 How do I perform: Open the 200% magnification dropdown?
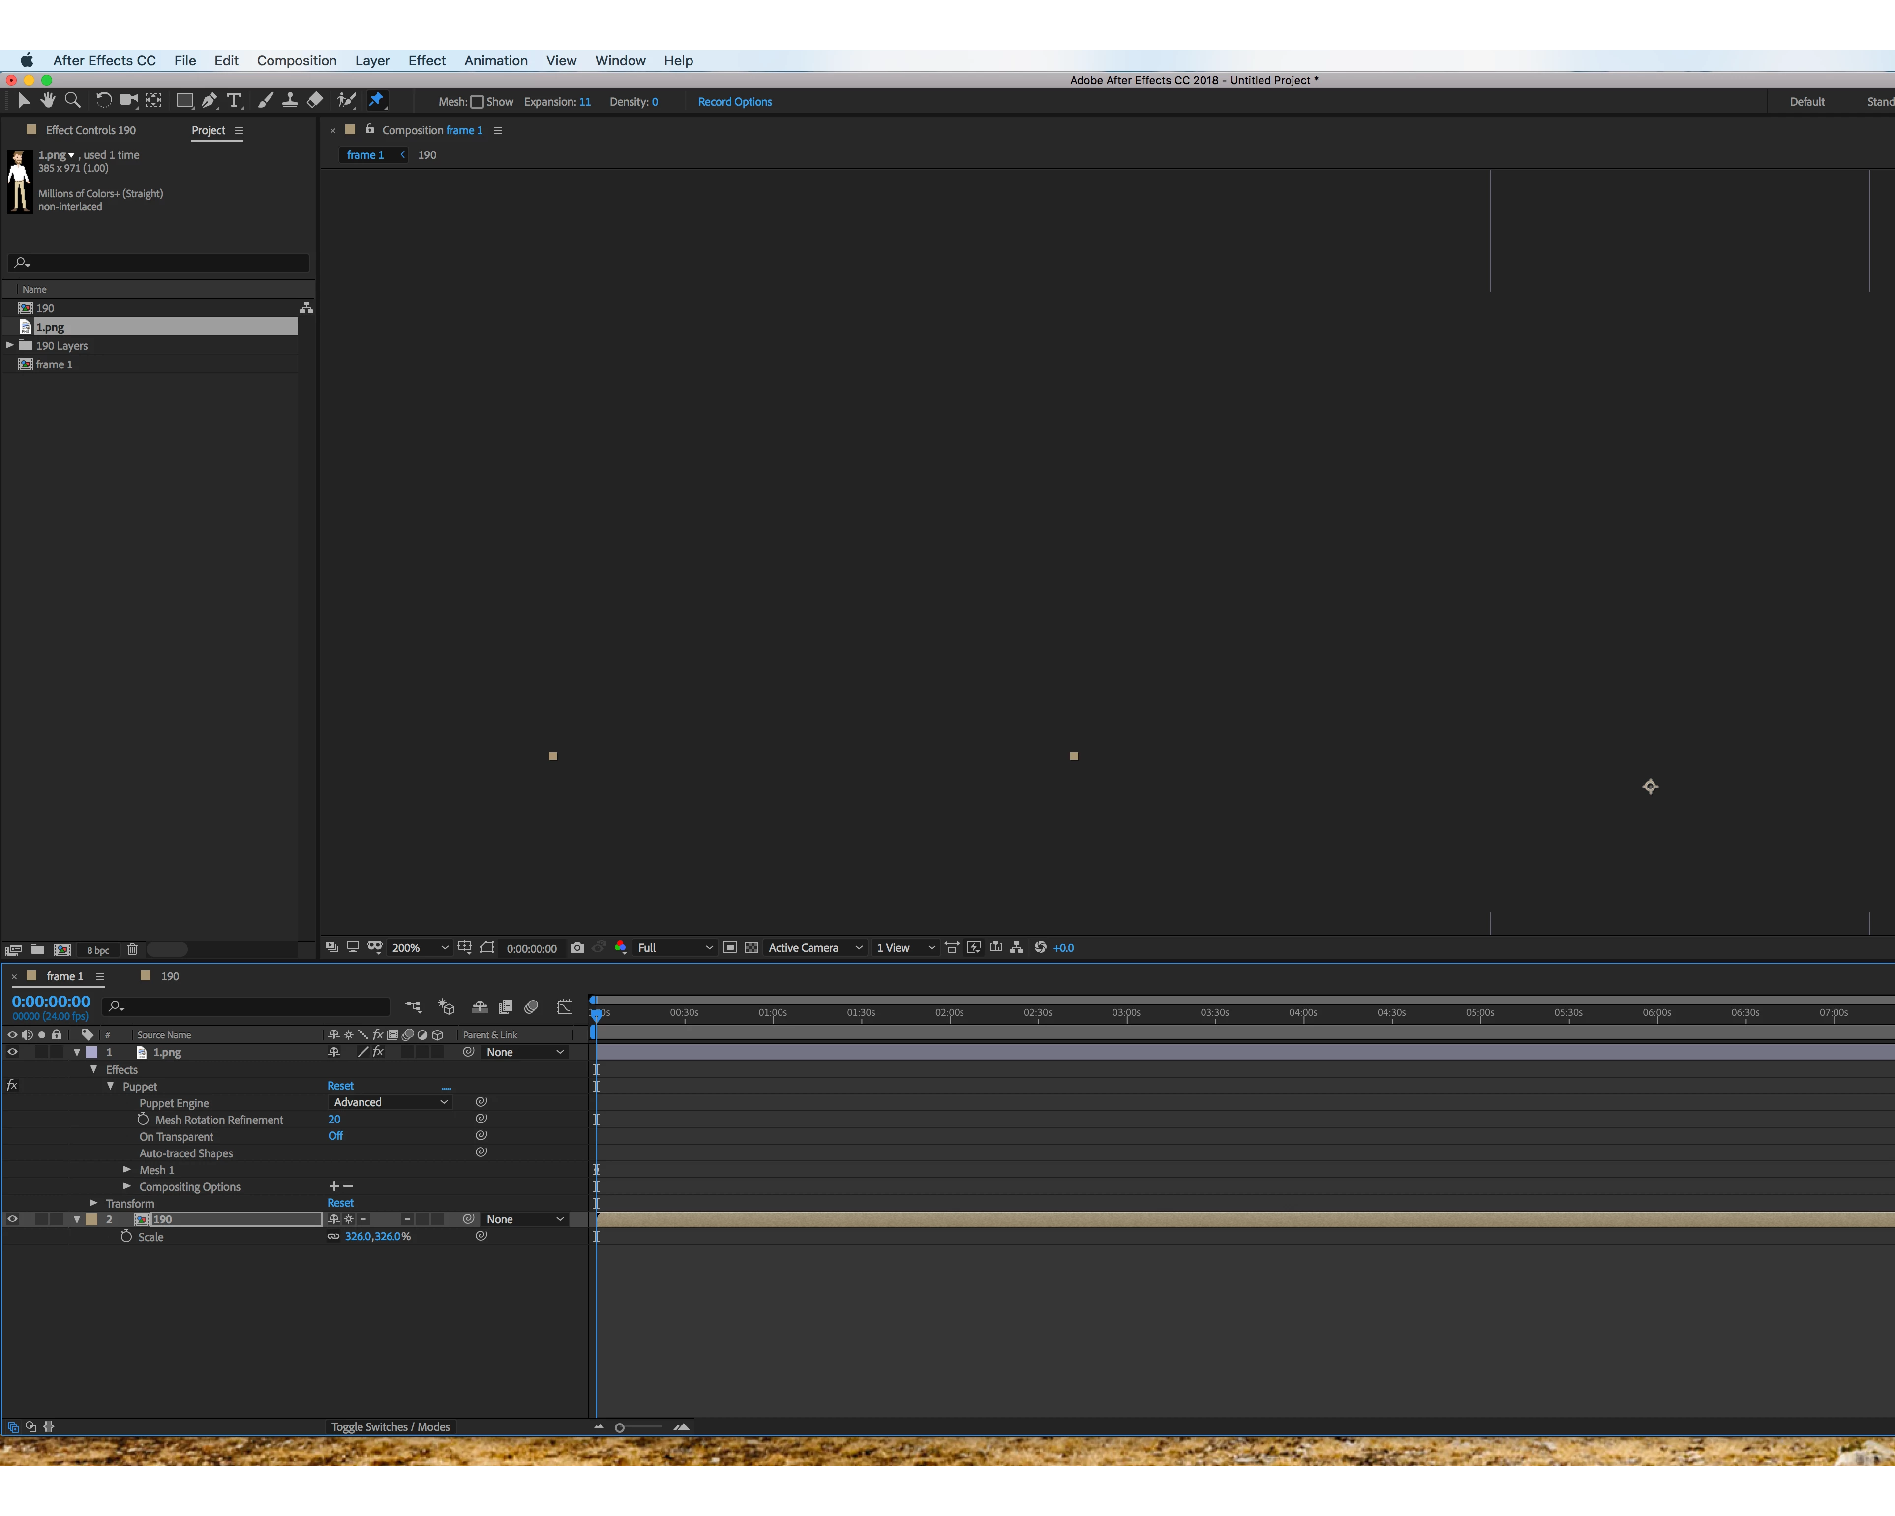tap(419, 947)
